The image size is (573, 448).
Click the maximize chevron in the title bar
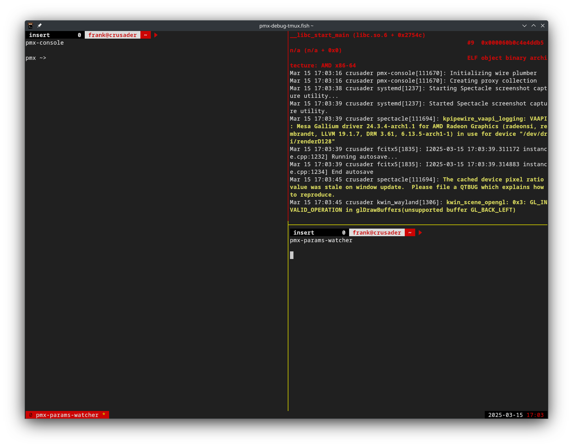point(533,26)
